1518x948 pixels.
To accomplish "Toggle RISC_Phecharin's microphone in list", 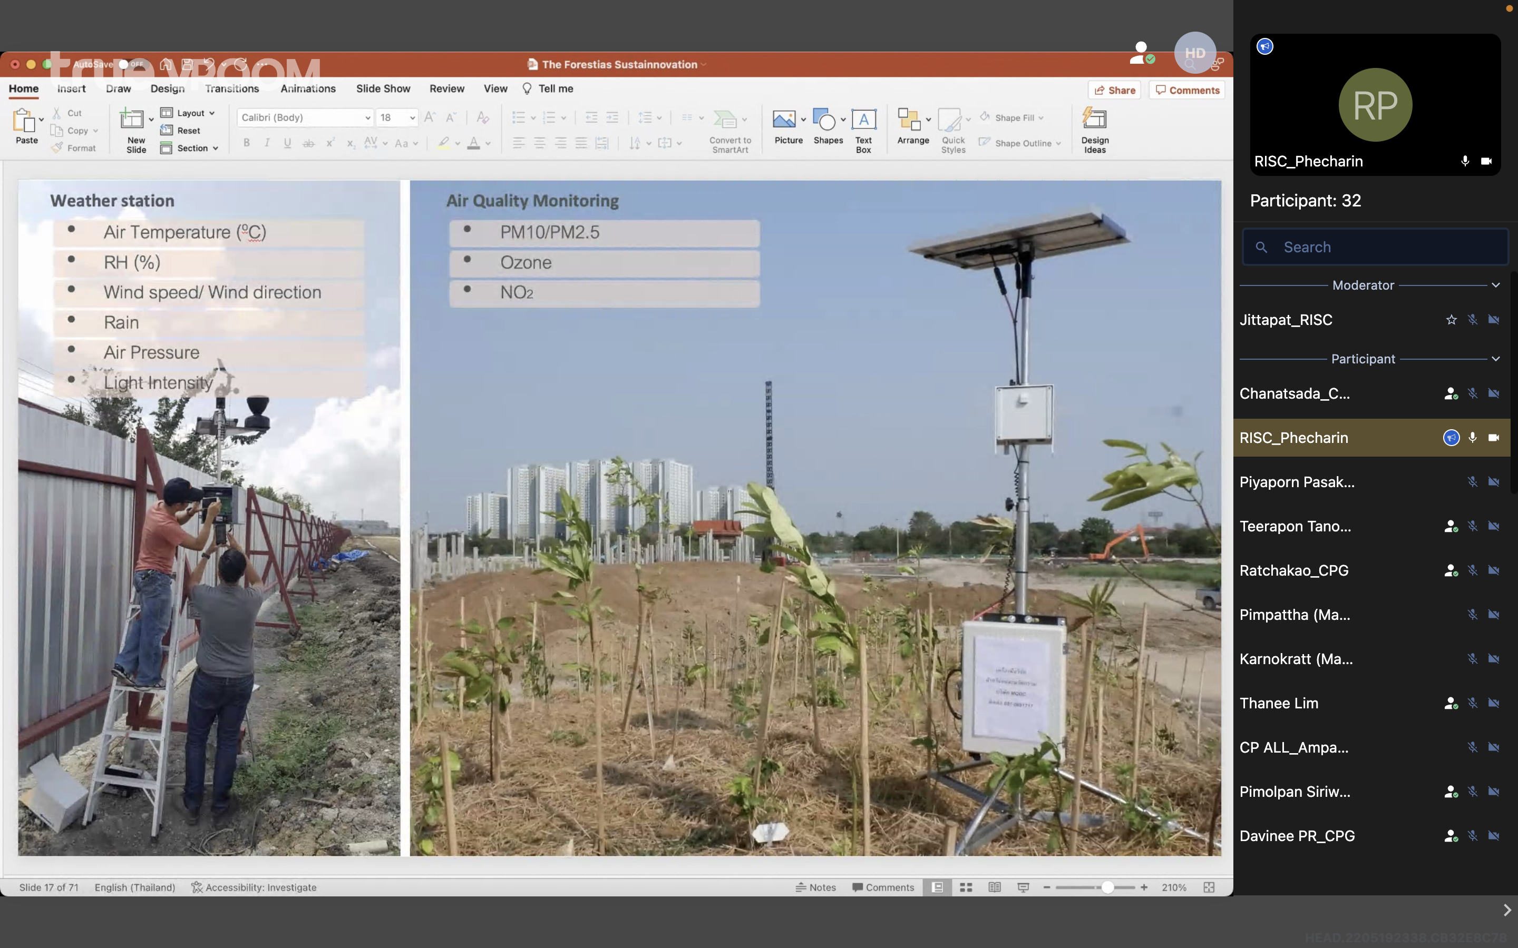I will point(1472,438).
